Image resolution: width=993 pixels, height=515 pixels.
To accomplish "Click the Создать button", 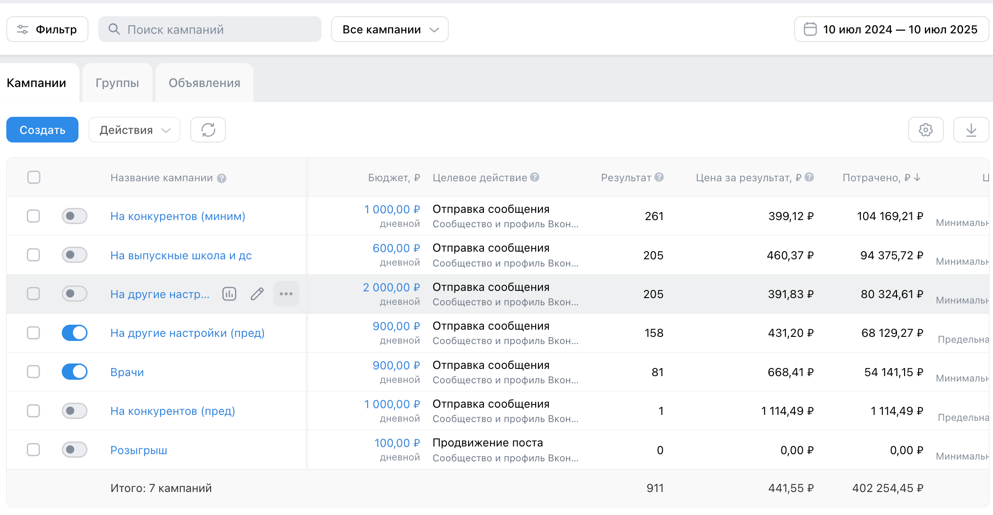I will pos(42,130).
